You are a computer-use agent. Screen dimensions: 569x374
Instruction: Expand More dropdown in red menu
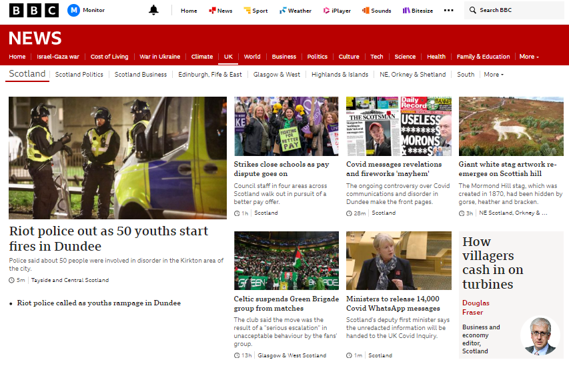529,57
